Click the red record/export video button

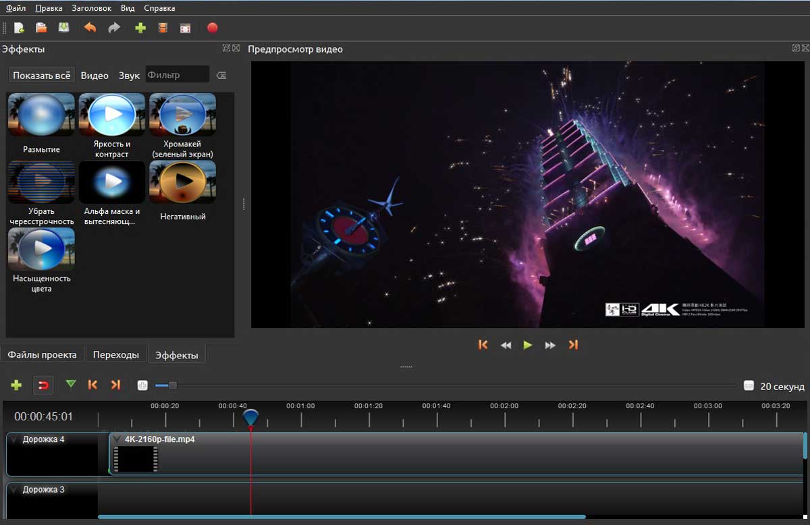pos(212,28)
